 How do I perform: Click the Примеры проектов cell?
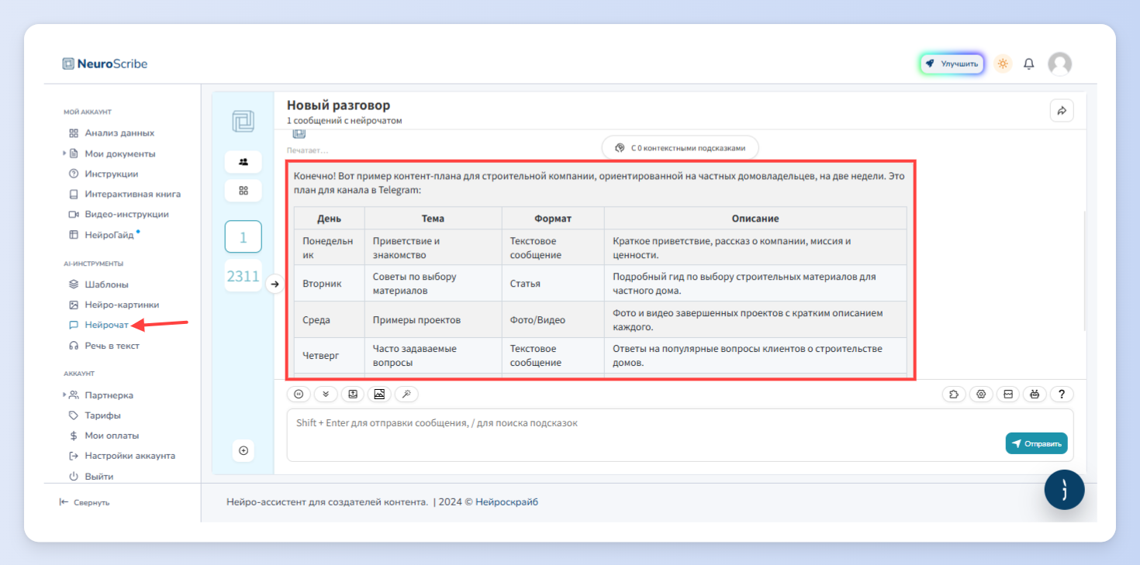coord(434,319)
